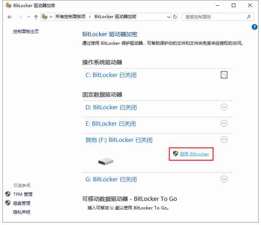Open '控制面板主页' link
This screenshot has width=261, height=225.
click(26, 31)
